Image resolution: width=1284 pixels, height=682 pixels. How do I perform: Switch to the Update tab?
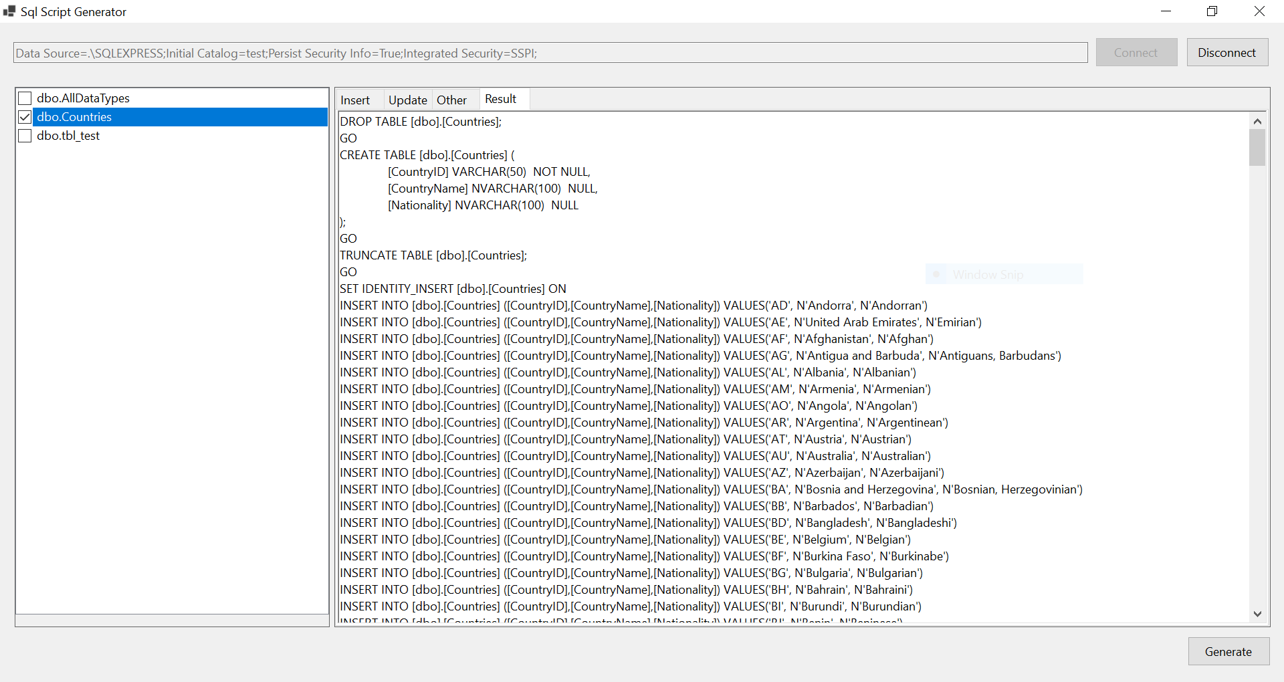[407, 100]
